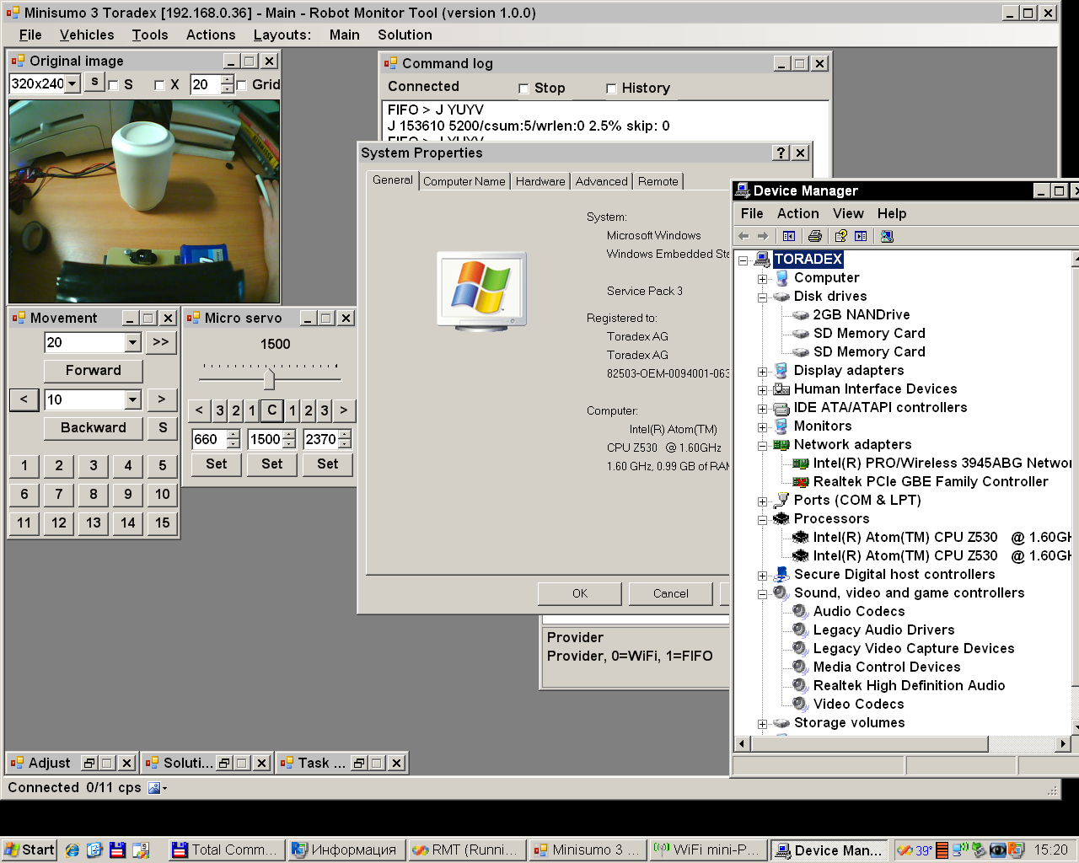
Task: Check the History checkbox
Action: click(x=611, y=88)
